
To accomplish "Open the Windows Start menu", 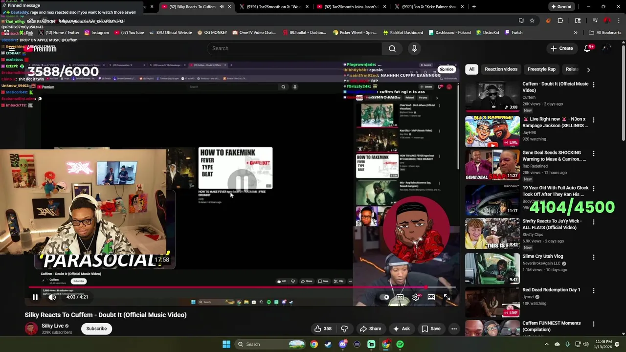I will coord(226,344).
